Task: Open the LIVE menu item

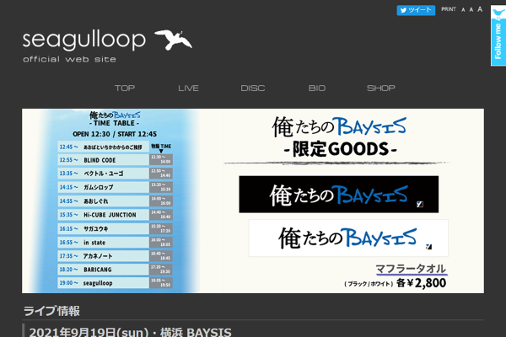Action: click(x=188, y=88)
